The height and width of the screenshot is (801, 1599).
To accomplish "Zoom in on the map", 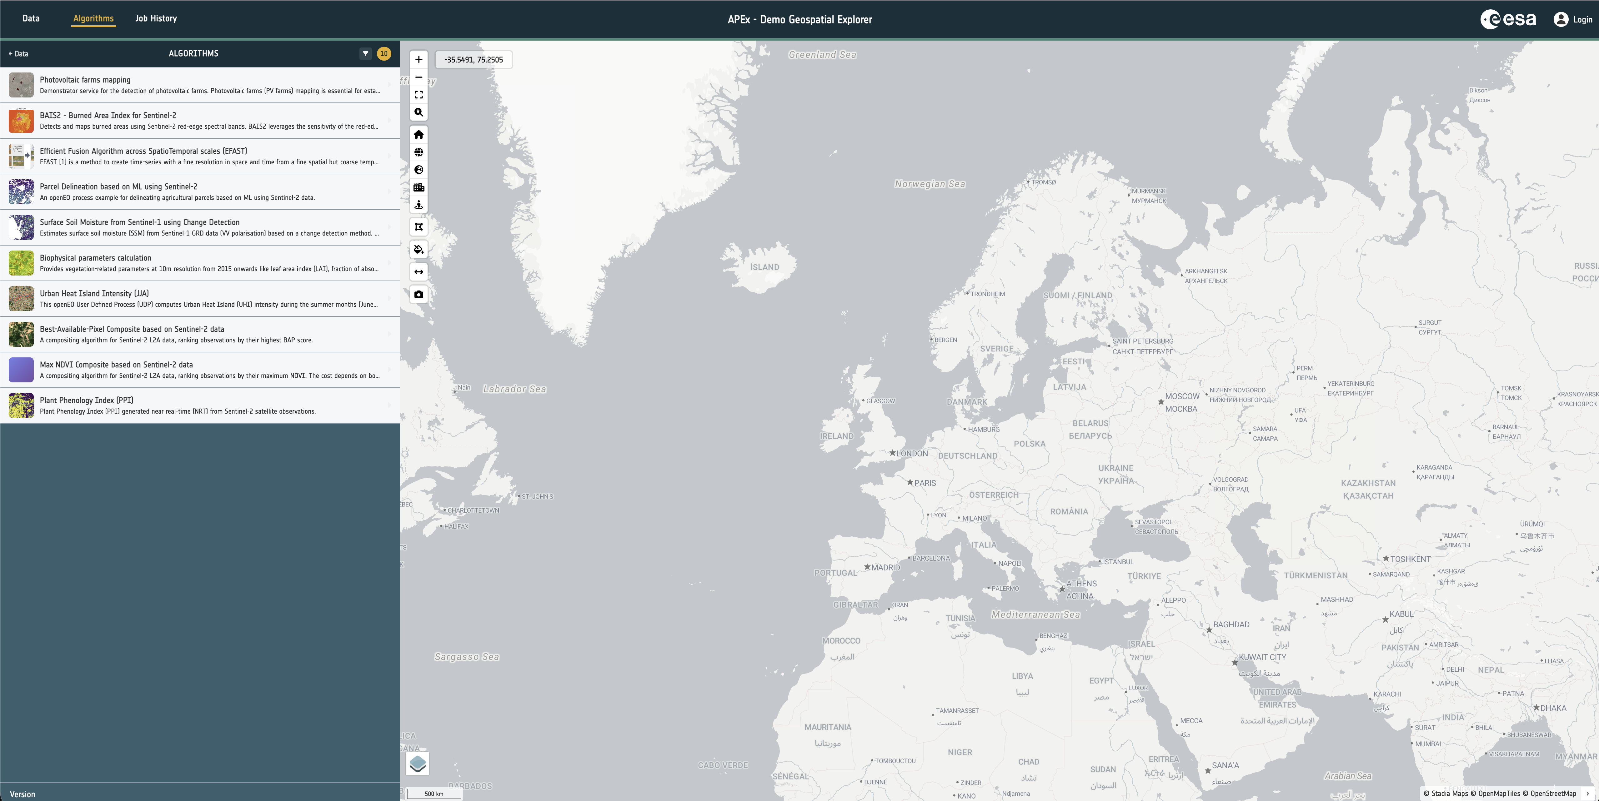I will click(x=419, y=60).
